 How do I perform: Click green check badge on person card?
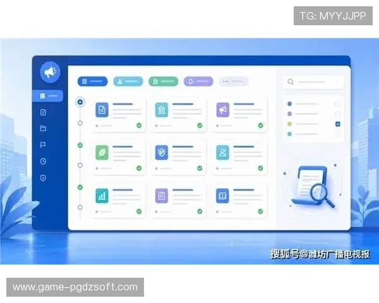pyautogui.click(x=260, y=168)
